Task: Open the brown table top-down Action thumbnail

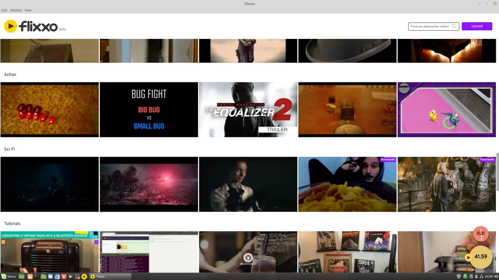Action: (347, 110)
